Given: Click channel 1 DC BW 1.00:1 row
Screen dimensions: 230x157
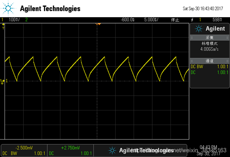Looking at the screenshot, I should [x=209, y=67].
